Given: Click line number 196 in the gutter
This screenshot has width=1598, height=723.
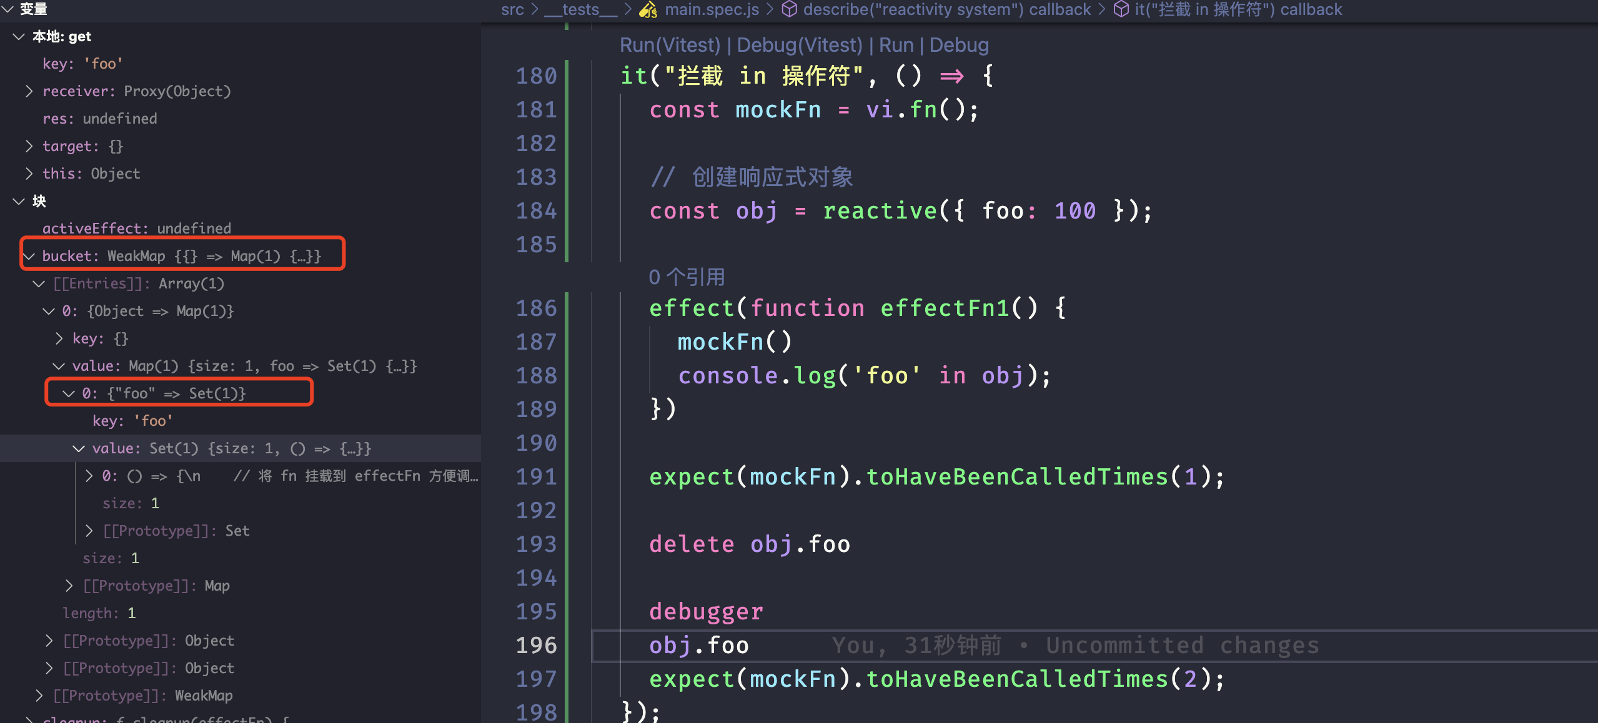Looking at the screenshot, I should coord(535,645).
